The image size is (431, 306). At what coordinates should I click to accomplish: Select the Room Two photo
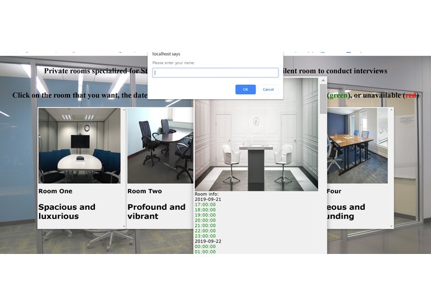coord(160,146)
